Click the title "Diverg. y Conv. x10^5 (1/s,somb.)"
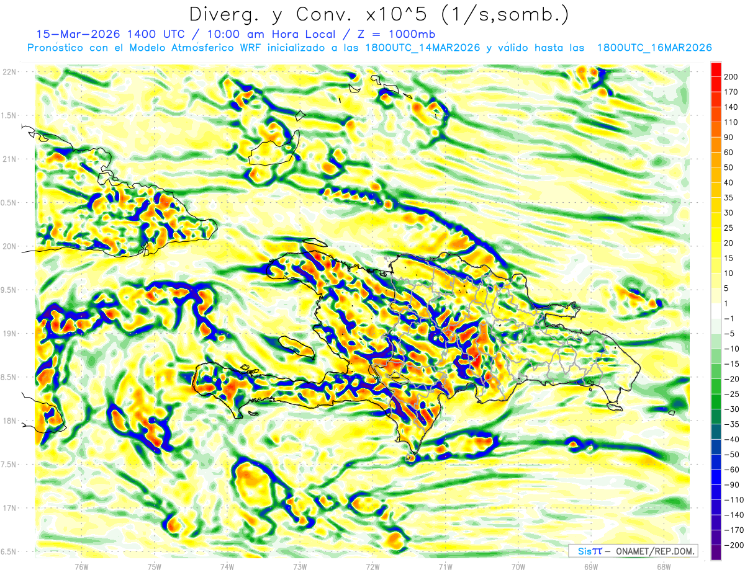This screenshot has height=575, width=745. (x=379, y=15)
